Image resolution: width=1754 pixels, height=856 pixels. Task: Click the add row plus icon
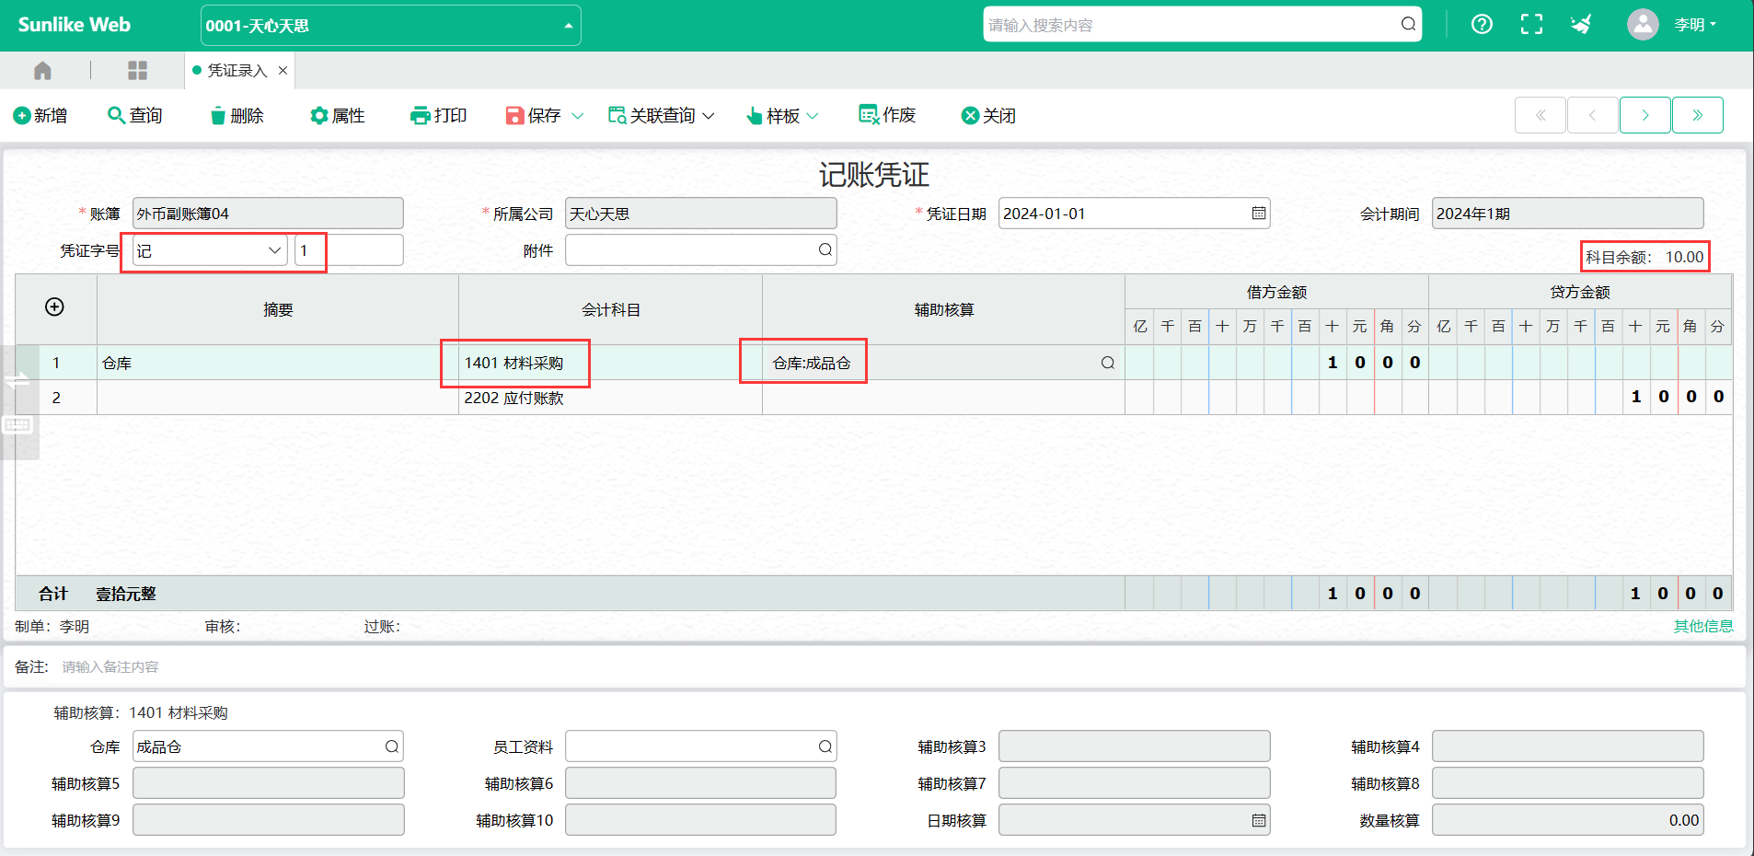point(54,307)
